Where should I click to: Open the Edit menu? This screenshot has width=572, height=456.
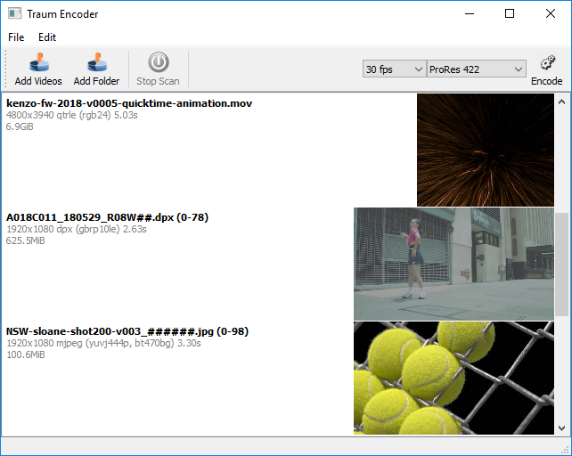point(47,37)
